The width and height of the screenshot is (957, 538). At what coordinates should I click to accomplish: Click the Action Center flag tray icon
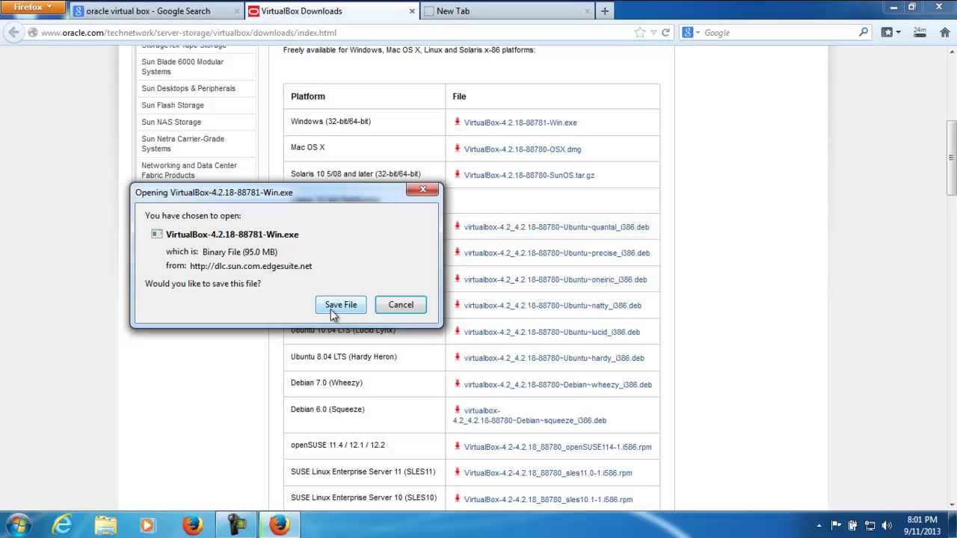click(x=836, y=525)
